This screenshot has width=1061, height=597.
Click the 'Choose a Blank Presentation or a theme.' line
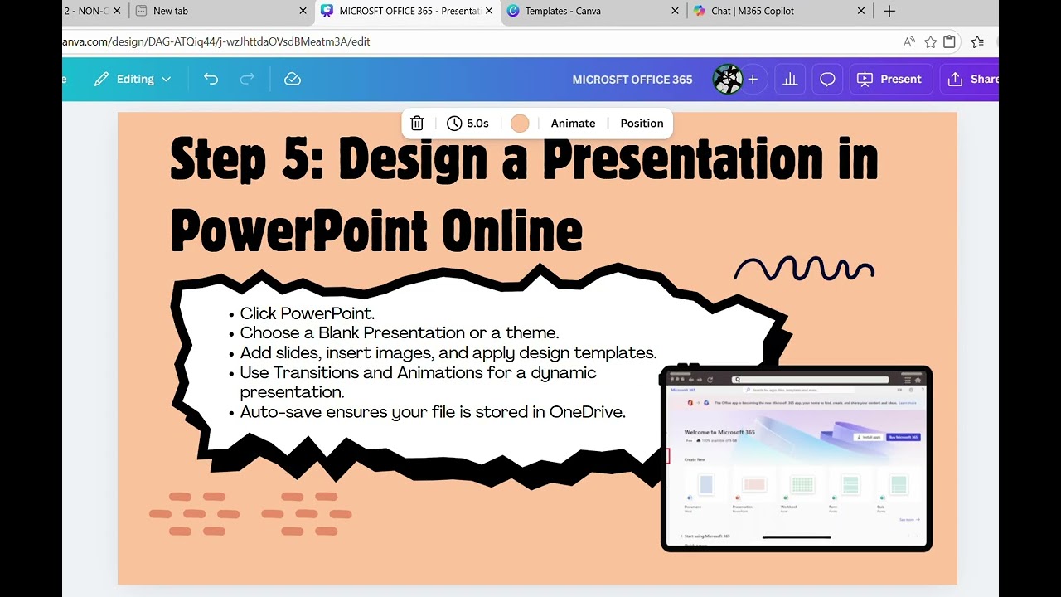400,333
